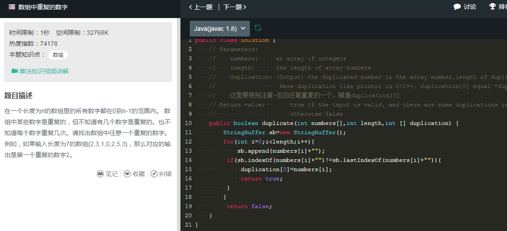Open the problem list menu icon
The height and width of the screenshot is (231, 507).
[x=11, y=7]
